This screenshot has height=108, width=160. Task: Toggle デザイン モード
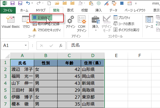pos(107,24)
